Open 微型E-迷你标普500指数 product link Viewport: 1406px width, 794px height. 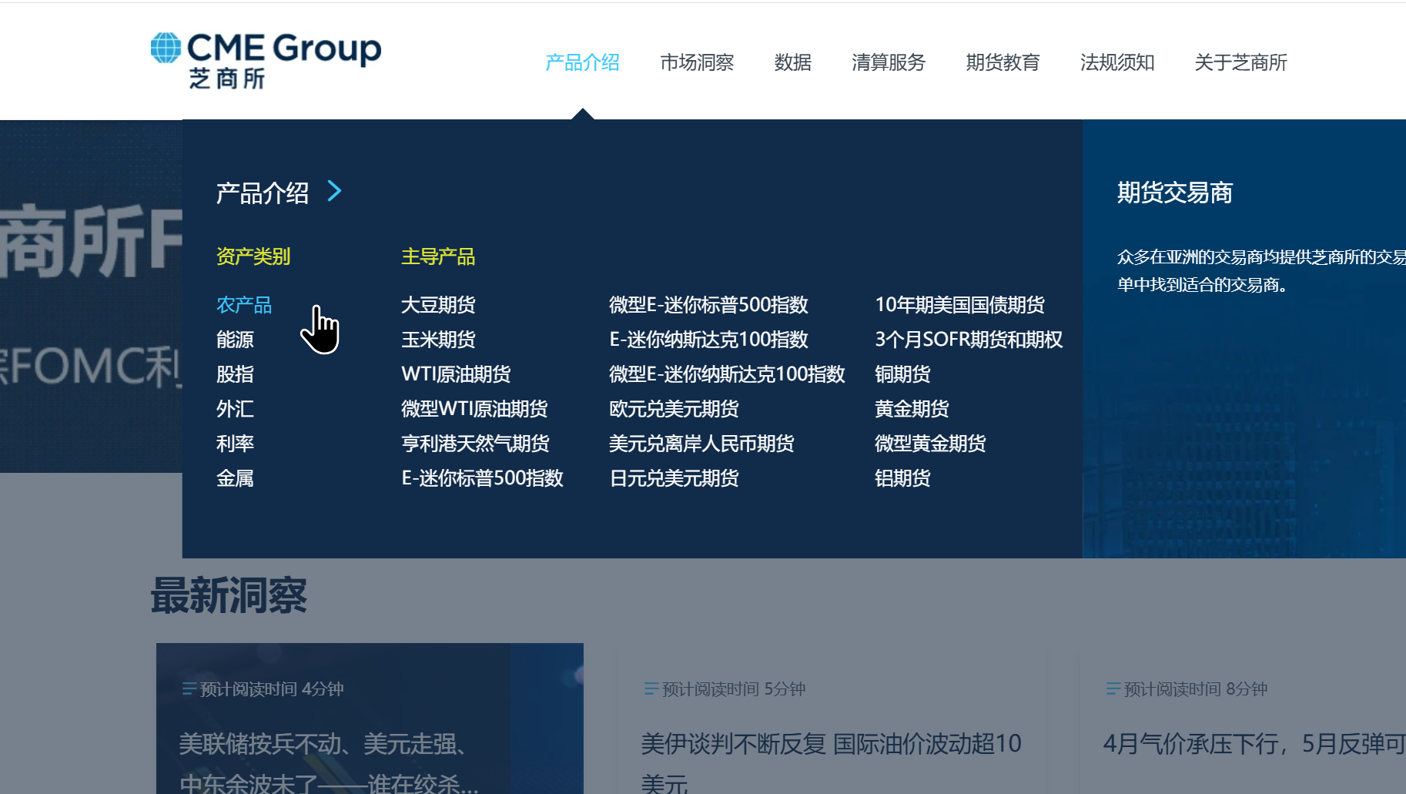pos(708,305)
